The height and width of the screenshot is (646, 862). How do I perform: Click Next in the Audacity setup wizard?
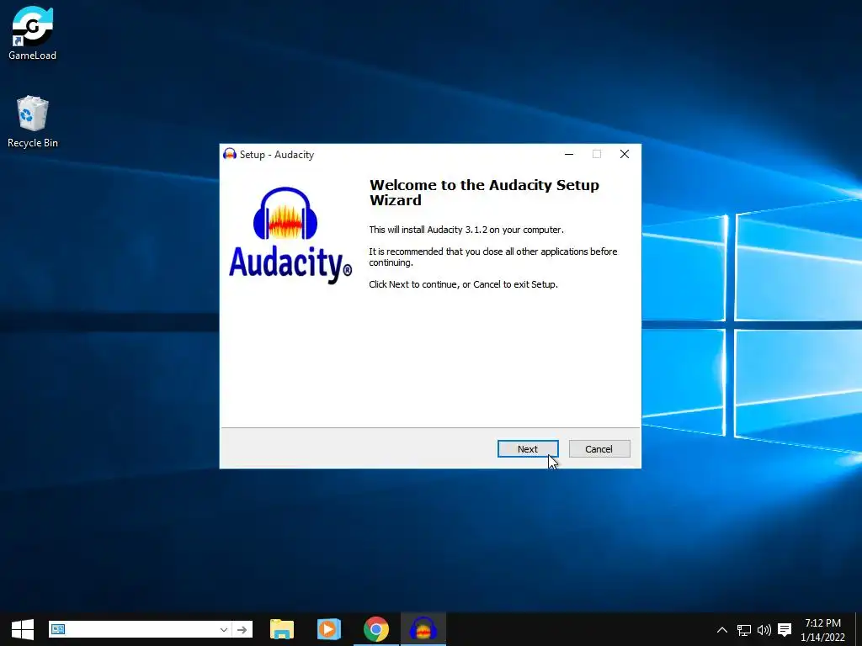528,449
